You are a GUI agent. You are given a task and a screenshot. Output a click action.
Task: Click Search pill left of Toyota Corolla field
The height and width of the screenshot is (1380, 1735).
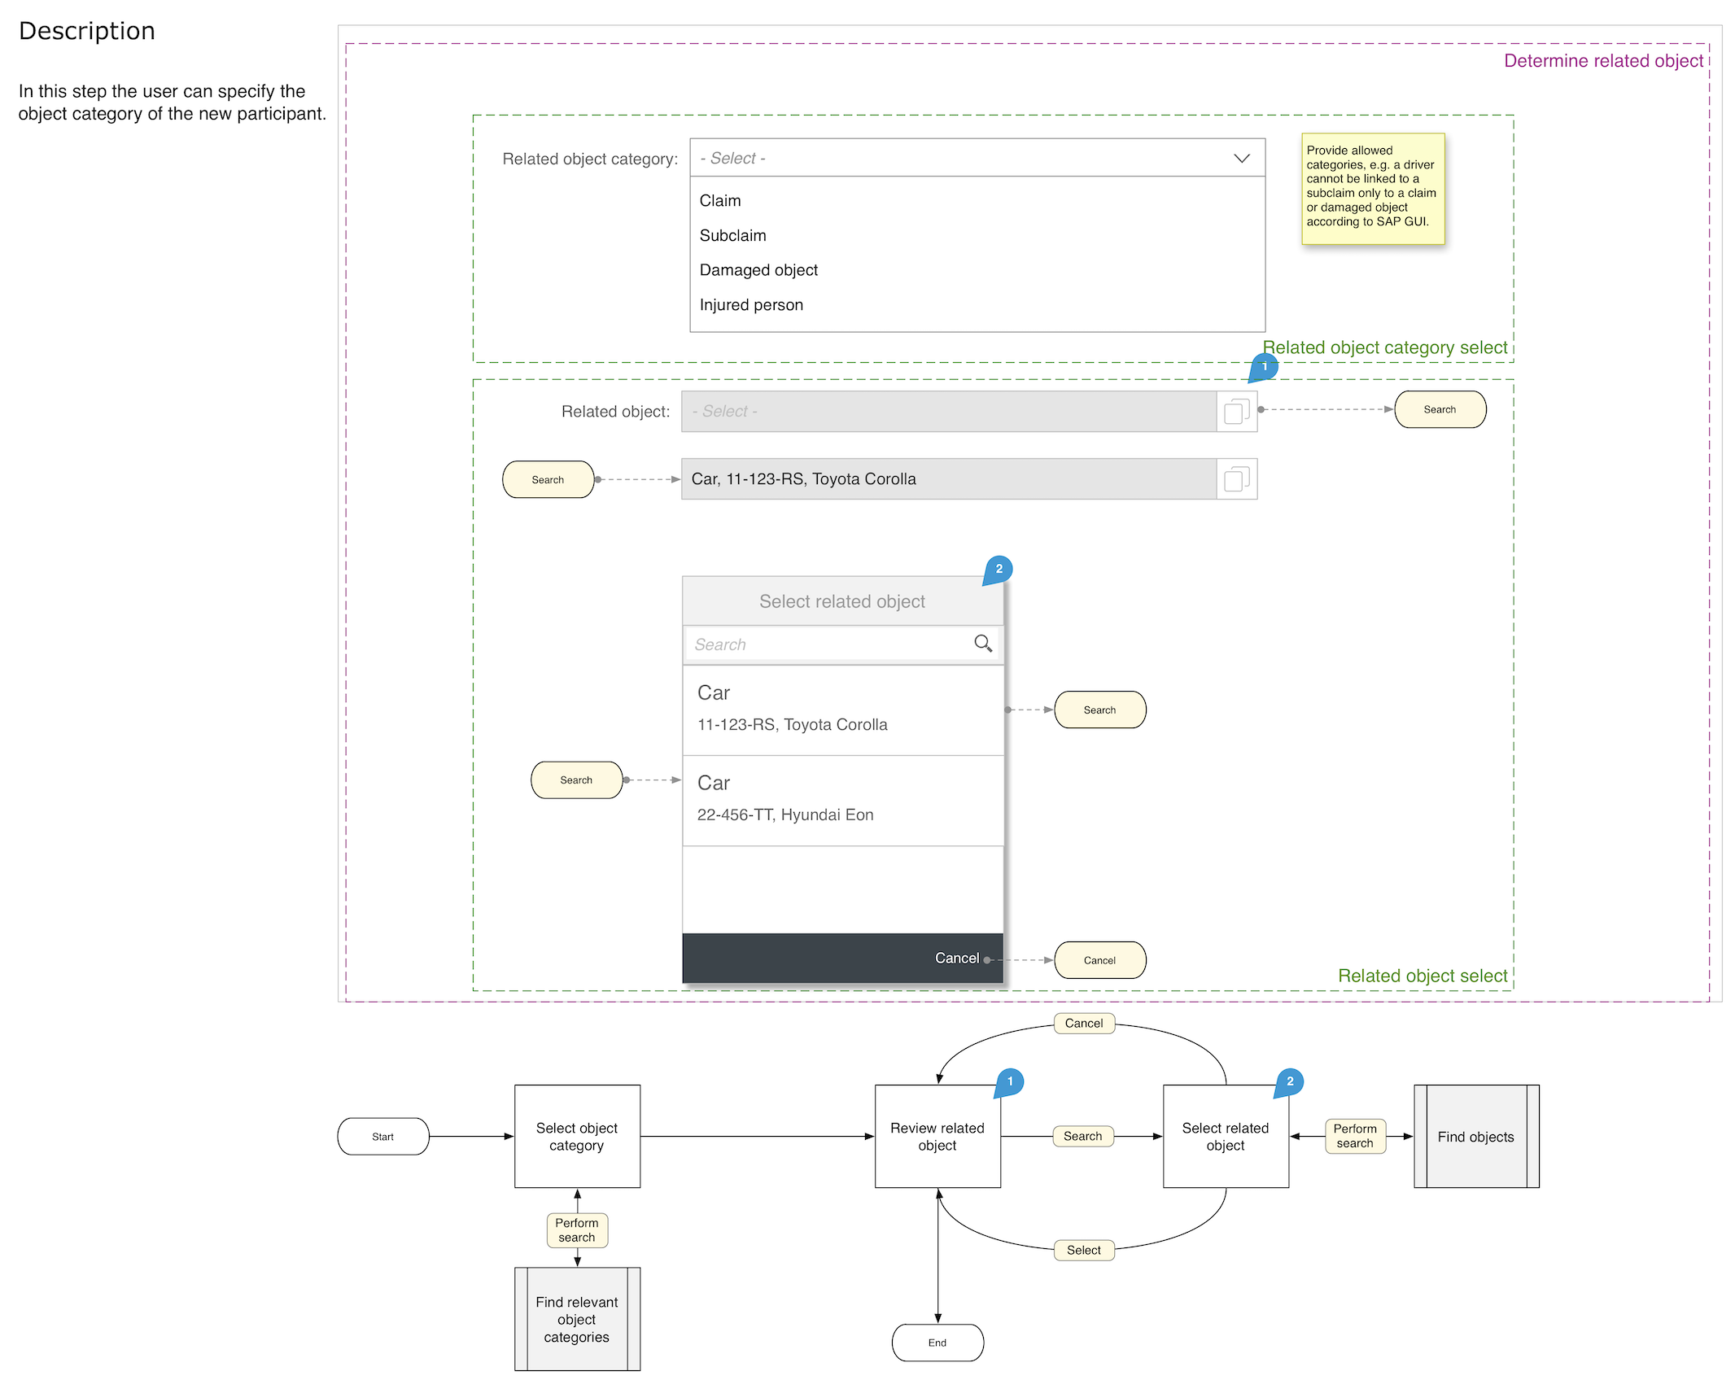point(548,479)
